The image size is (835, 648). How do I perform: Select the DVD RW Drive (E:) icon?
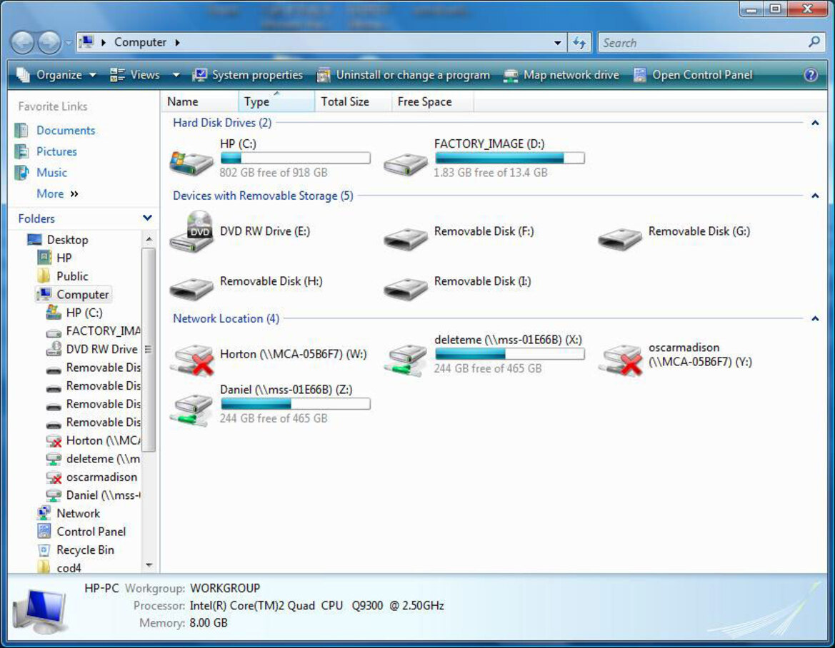point(191,231)
